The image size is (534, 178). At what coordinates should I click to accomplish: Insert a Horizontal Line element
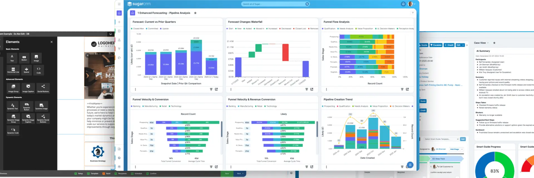pyautogui.click(x=13, y=70)
